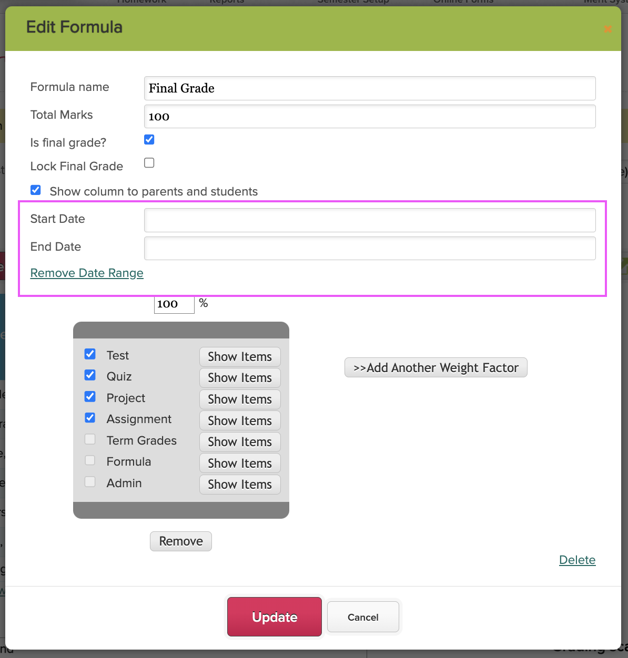628x658 pixels.
Task: Click the Start Date field
Action: click(370, 220)
